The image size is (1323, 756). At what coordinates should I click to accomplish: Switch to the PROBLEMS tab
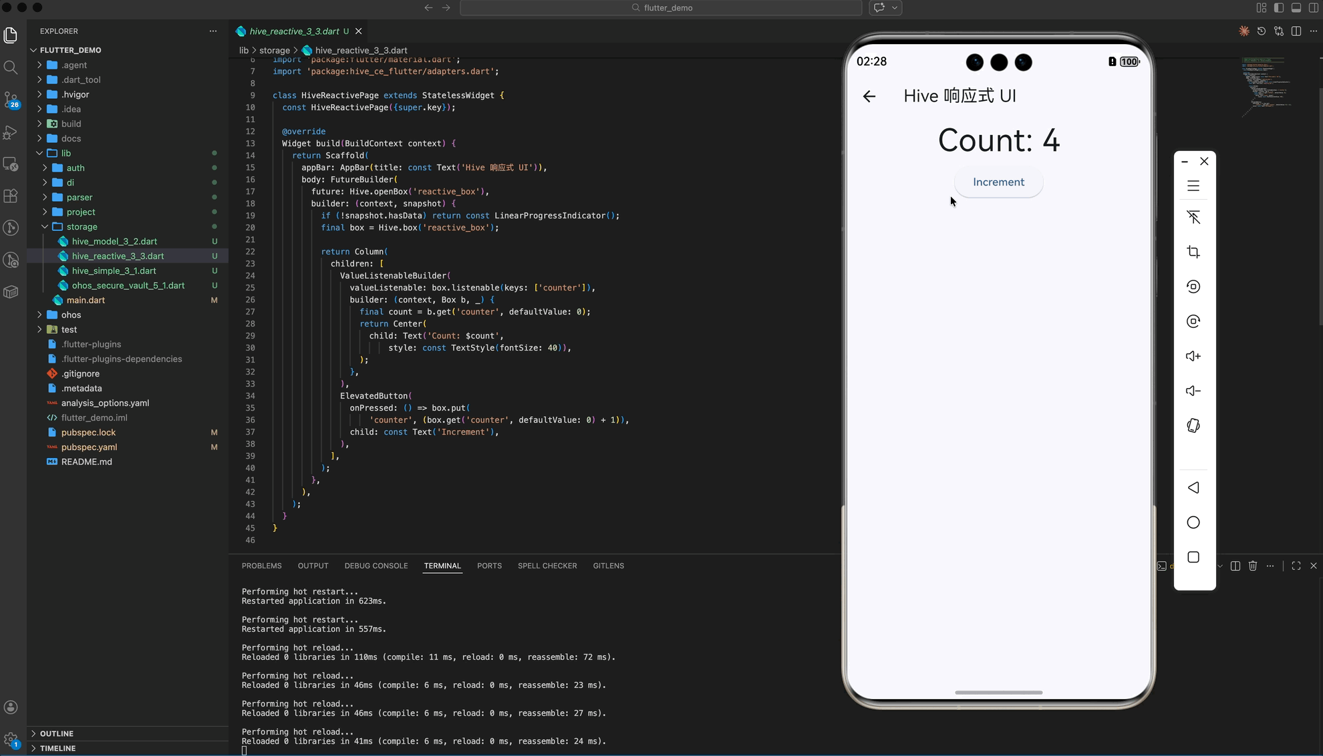click(261, 566)
